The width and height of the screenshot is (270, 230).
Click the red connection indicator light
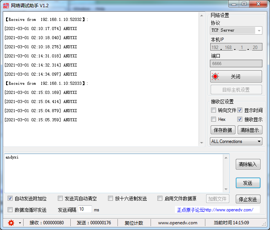point(215,76)
